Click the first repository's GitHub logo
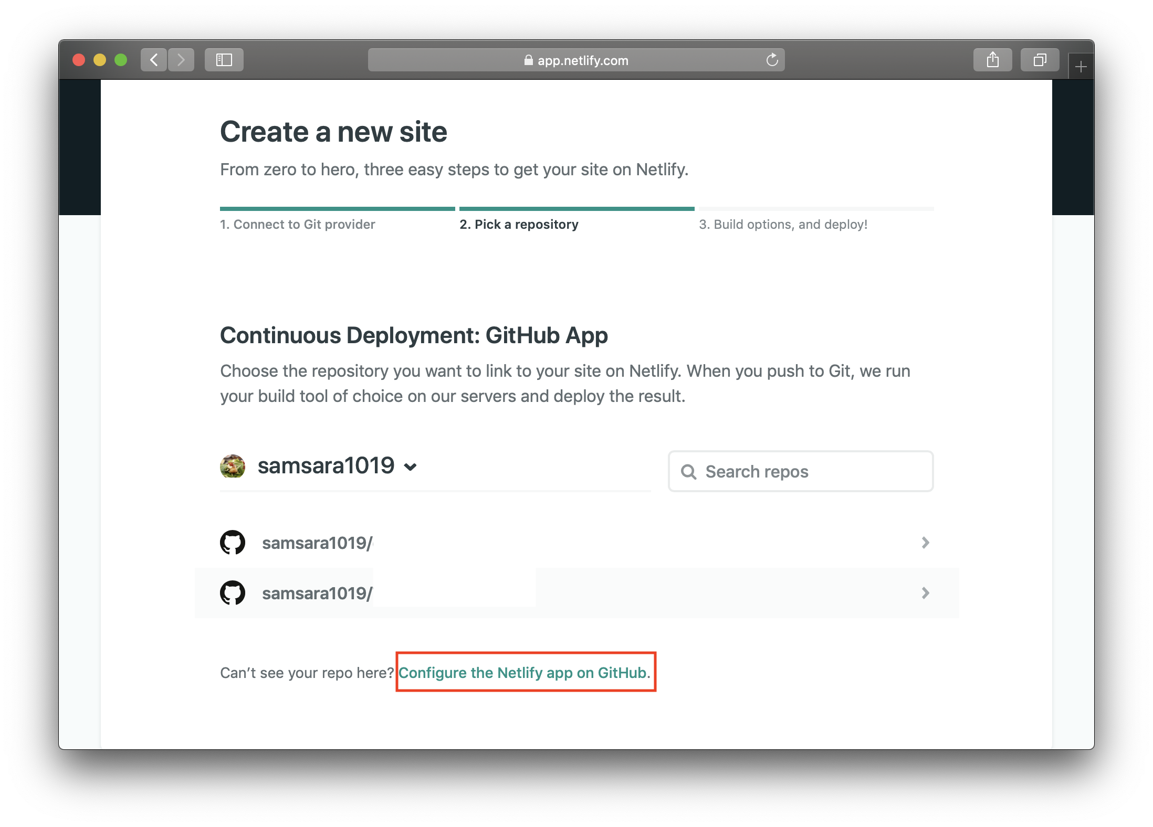Screen dimensions: 1153x827 click(x=233, y=543)
